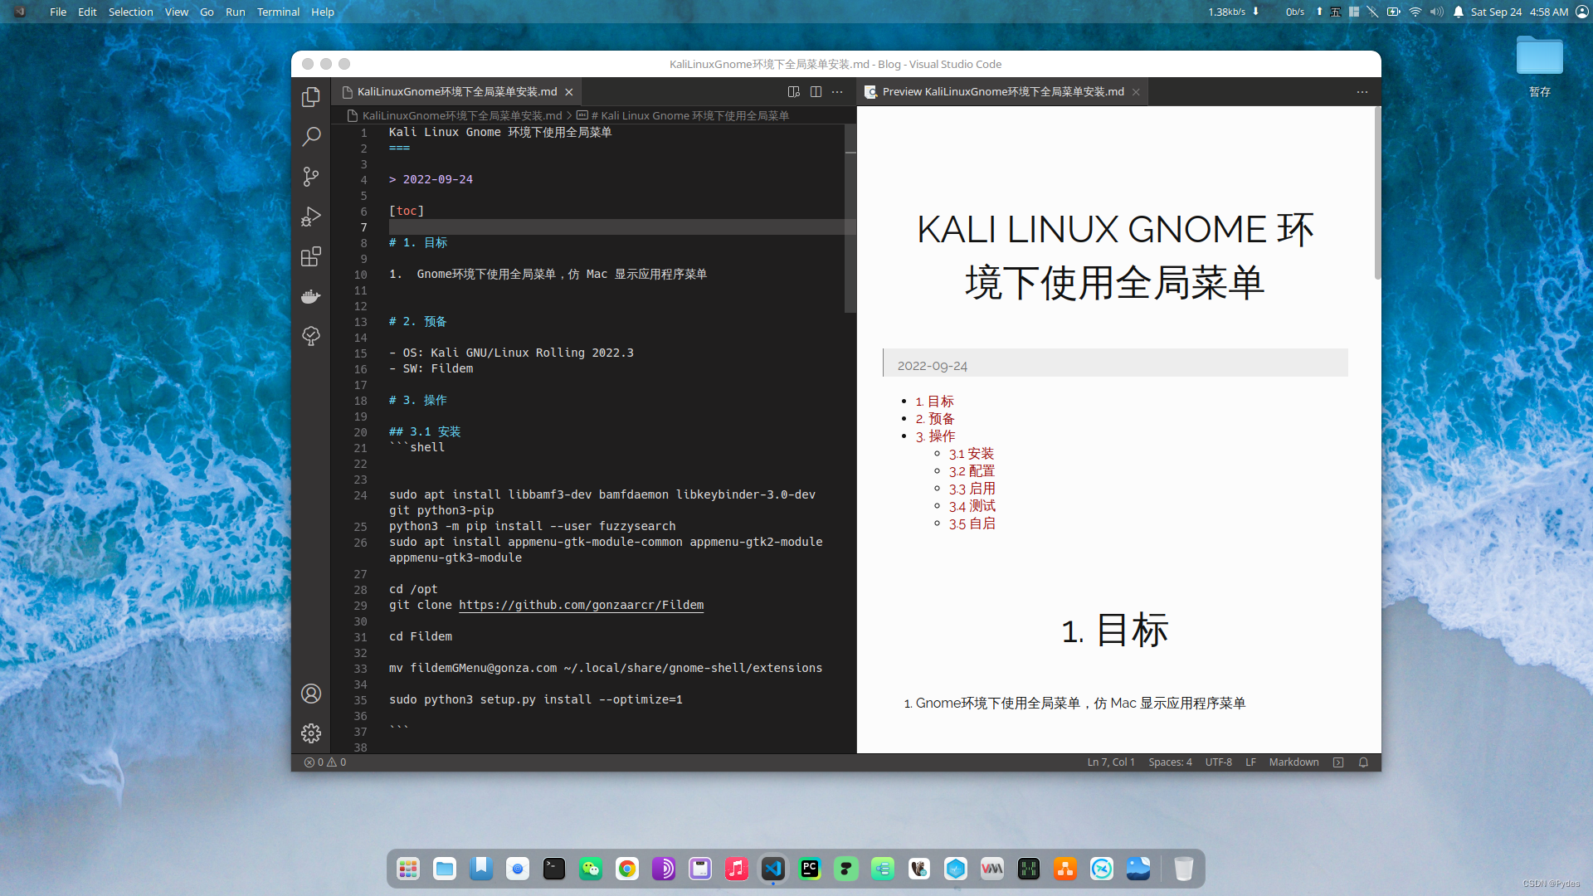Open the Explorer view in the activity bar
This screenshot has width=1593, height=896.
tap(310, 97)
